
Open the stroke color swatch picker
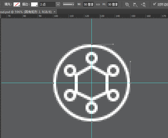(x=35, y=4)
